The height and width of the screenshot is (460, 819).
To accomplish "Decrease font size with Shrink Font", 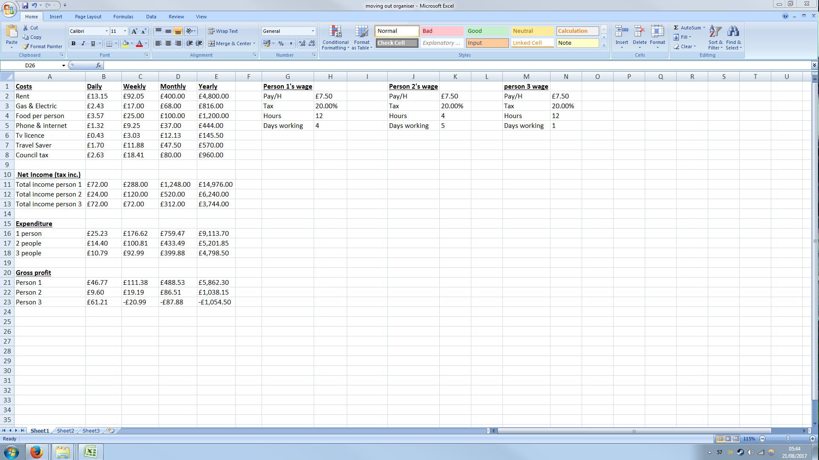I will coord(144,31).
